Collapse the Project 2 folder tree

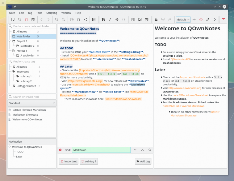coord(10,41)
